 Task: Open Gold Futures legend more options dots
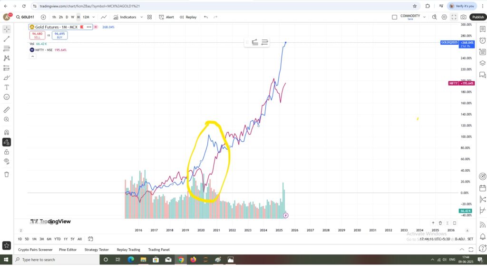pos(89,27)
